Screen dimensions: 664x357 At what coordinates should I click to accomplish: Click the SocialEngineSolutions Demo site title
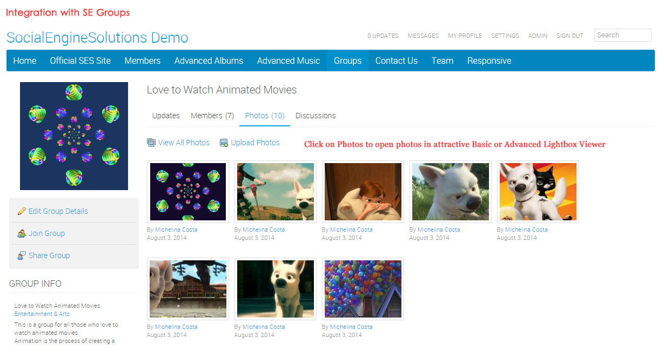coord(97,38)
